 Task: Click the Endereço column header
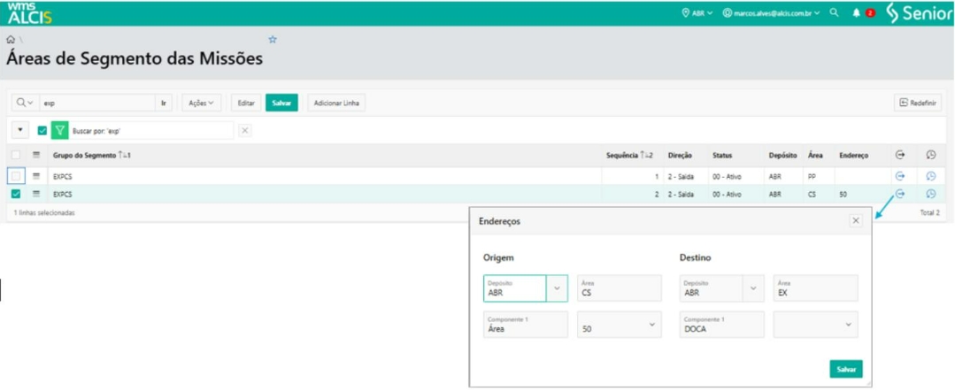[852, 156]
